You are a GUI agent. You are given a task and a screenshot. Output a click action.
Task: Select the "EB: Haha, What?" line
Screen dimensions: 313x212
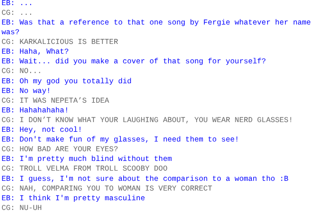pyautogui.click(x=35, y=52)
